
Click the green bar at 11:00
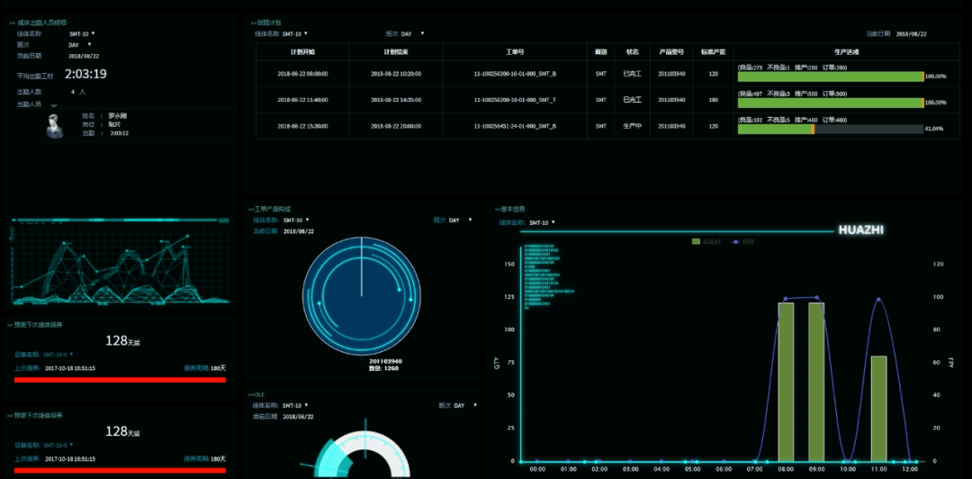(x=878, y=408)
